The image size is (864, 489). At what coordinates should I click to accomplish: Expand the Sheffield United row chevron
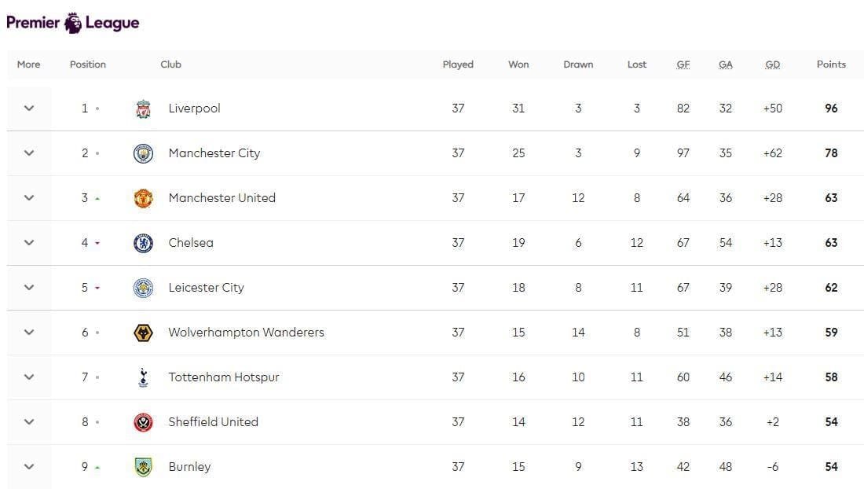click(29, 421)
